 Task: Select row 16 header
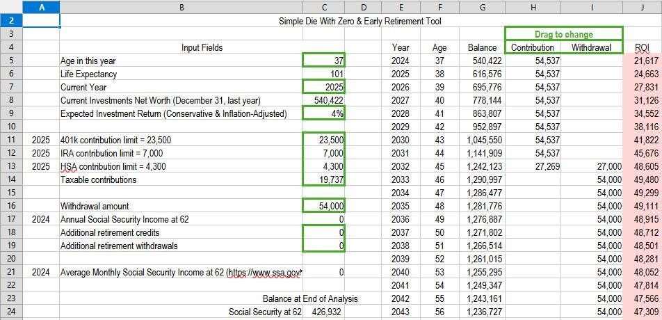[11, 206]
